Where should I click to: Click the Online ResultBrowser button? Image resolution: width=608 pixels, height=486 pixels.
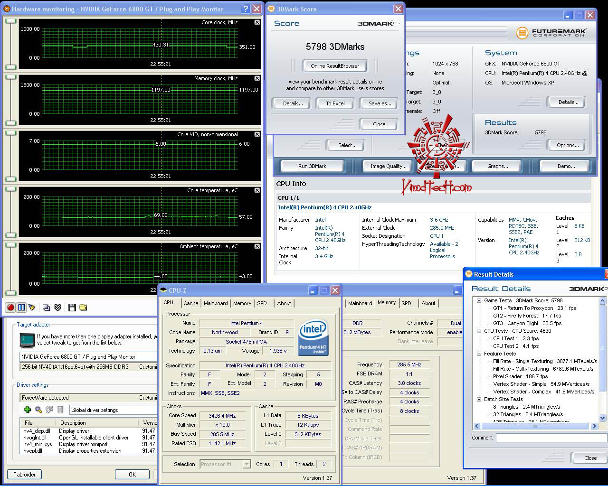click(335, 66)
